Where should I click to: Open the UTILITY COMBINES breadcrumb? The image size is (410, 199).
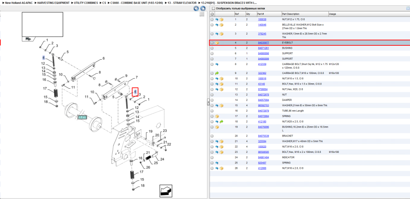(x=86, y=2)
